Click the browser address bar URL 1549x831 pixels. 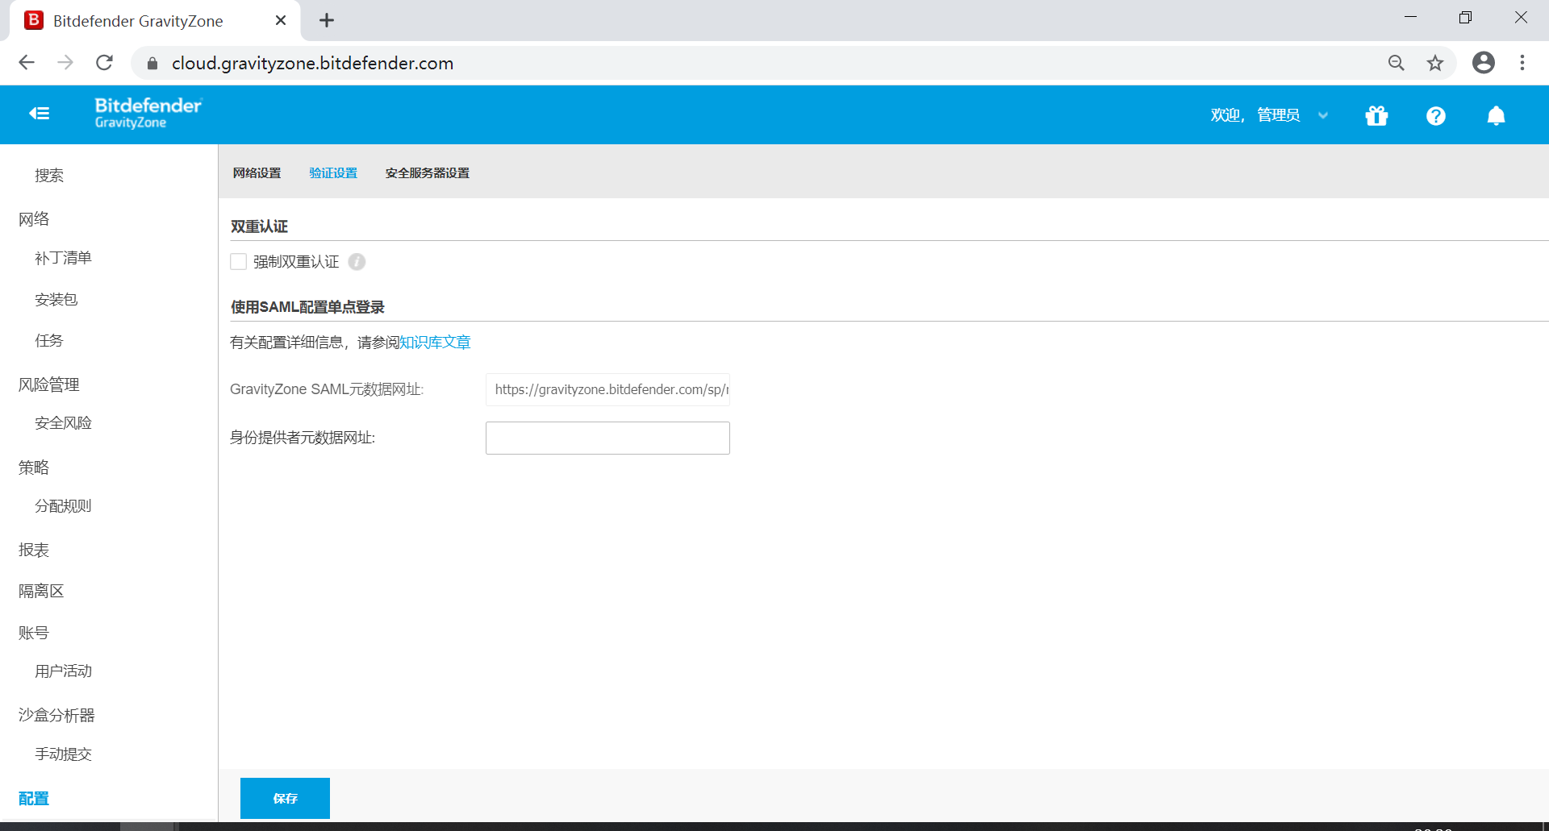(313, 63)
